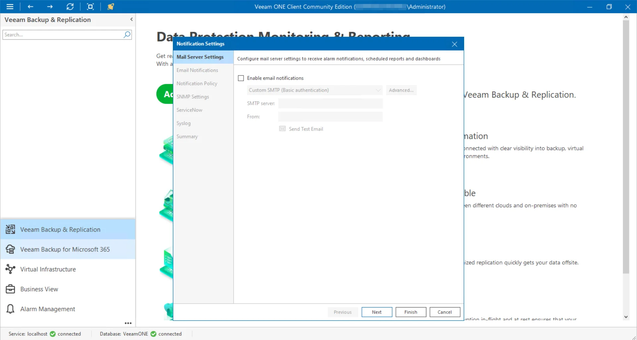
Task: Open the hamburger main menu
Action: (x=10, y=7)
